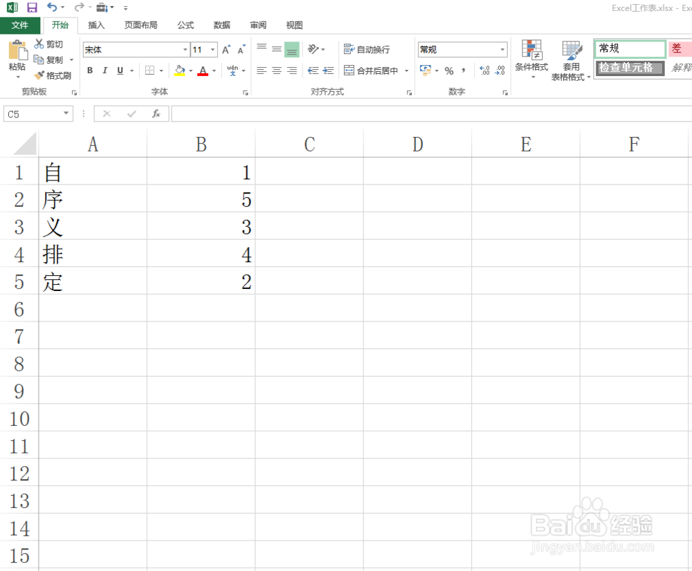Select column C header
Screen dimensions: 692x571
click(309, 144)
